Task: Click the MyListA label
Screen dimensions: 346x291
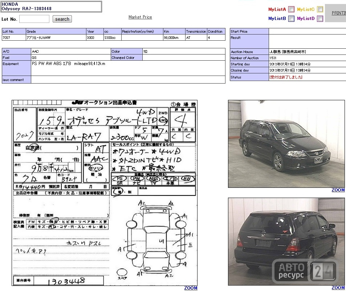Action: click(277, 9)
